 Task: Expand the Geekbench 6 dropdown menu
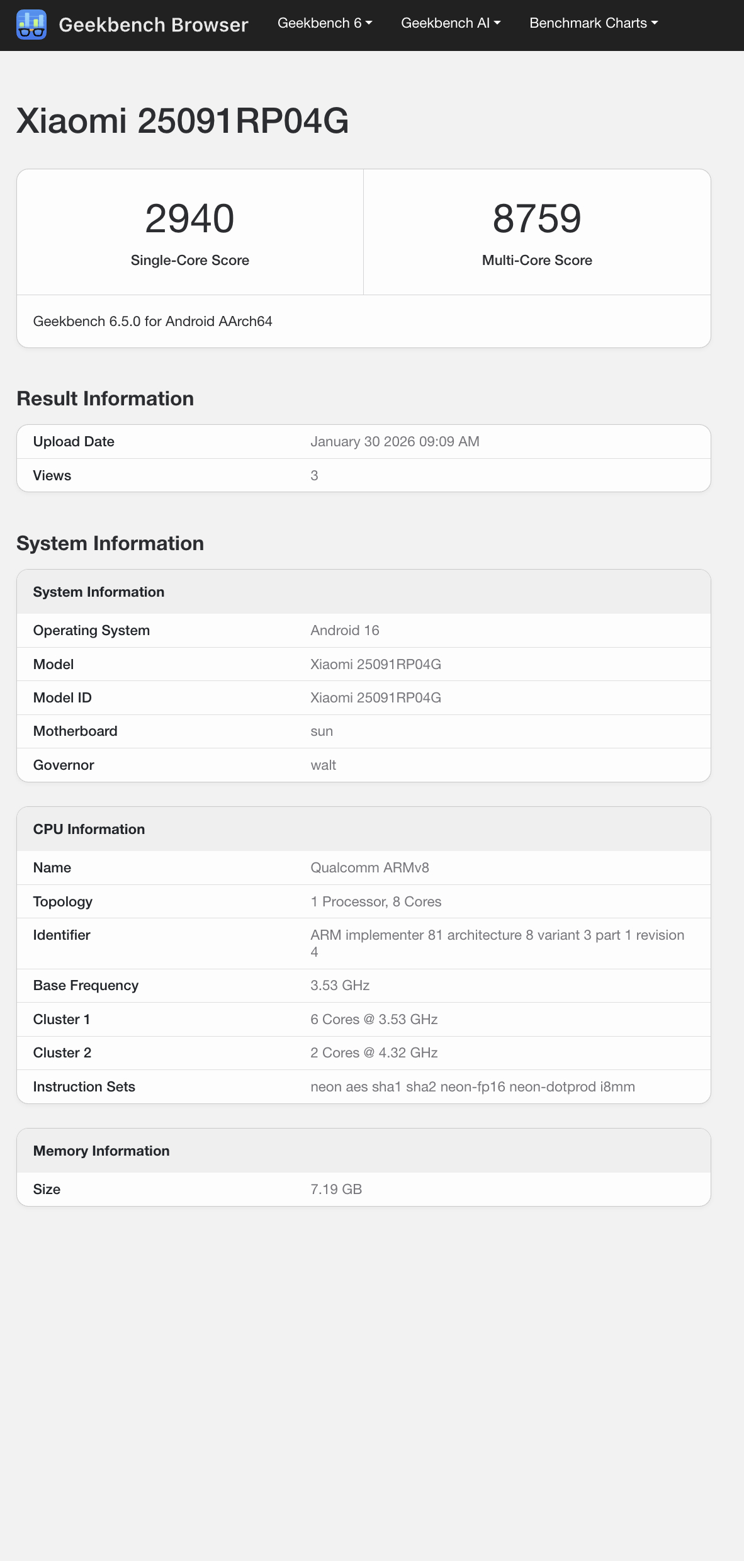click(325, 23)
